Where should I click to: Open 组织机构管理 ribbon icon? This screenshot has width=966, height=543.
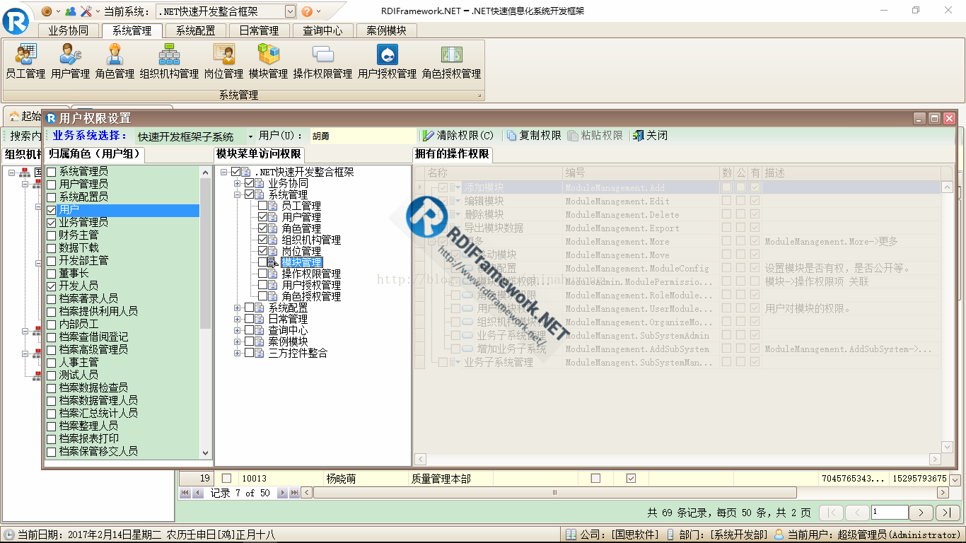click(x=169, y=62)
